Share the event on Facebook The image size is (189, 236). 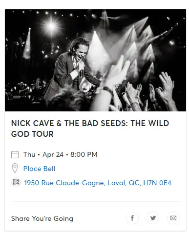[x=132, y=218]
